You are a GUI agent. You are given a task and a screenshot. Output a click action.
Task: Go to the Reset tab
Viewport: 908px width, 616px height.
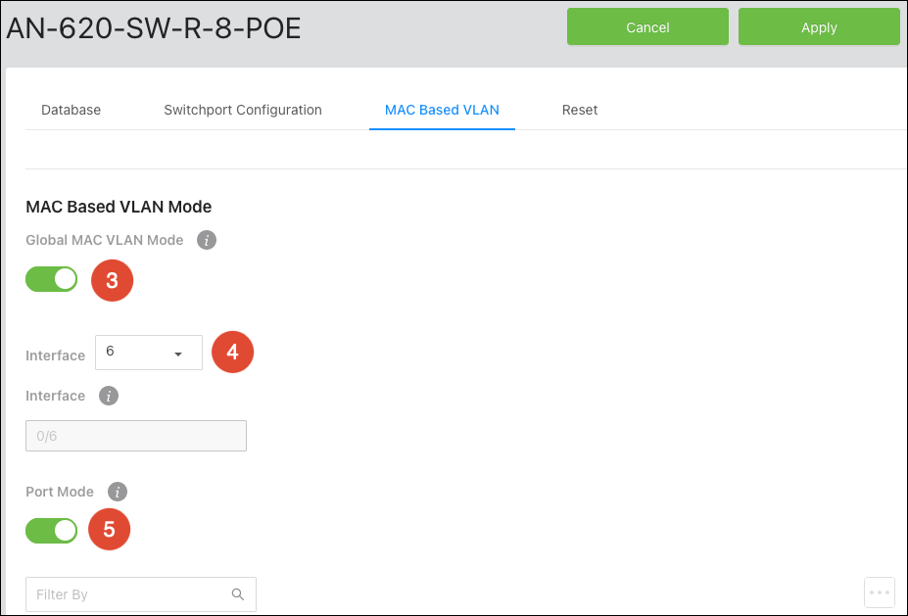coord(580,110)
